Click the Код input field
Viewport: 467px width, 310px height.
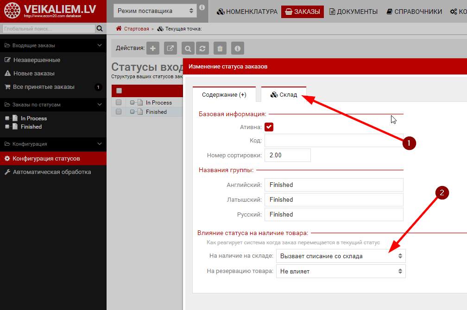334,141
